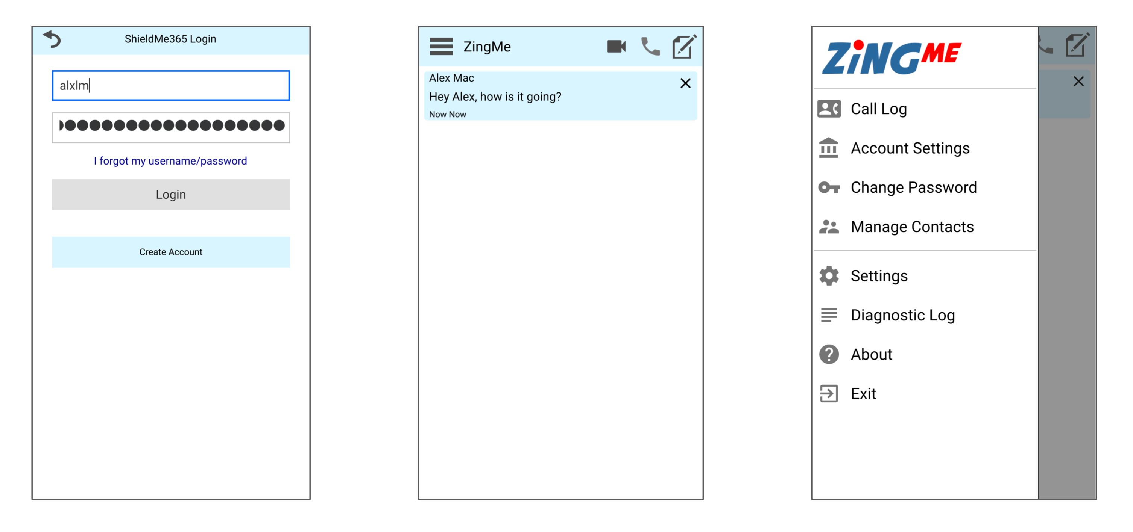Screen dimensions: 1133x532
Task: Click the Create Account button
Action: pyautogui.click(x=171, y=252)
